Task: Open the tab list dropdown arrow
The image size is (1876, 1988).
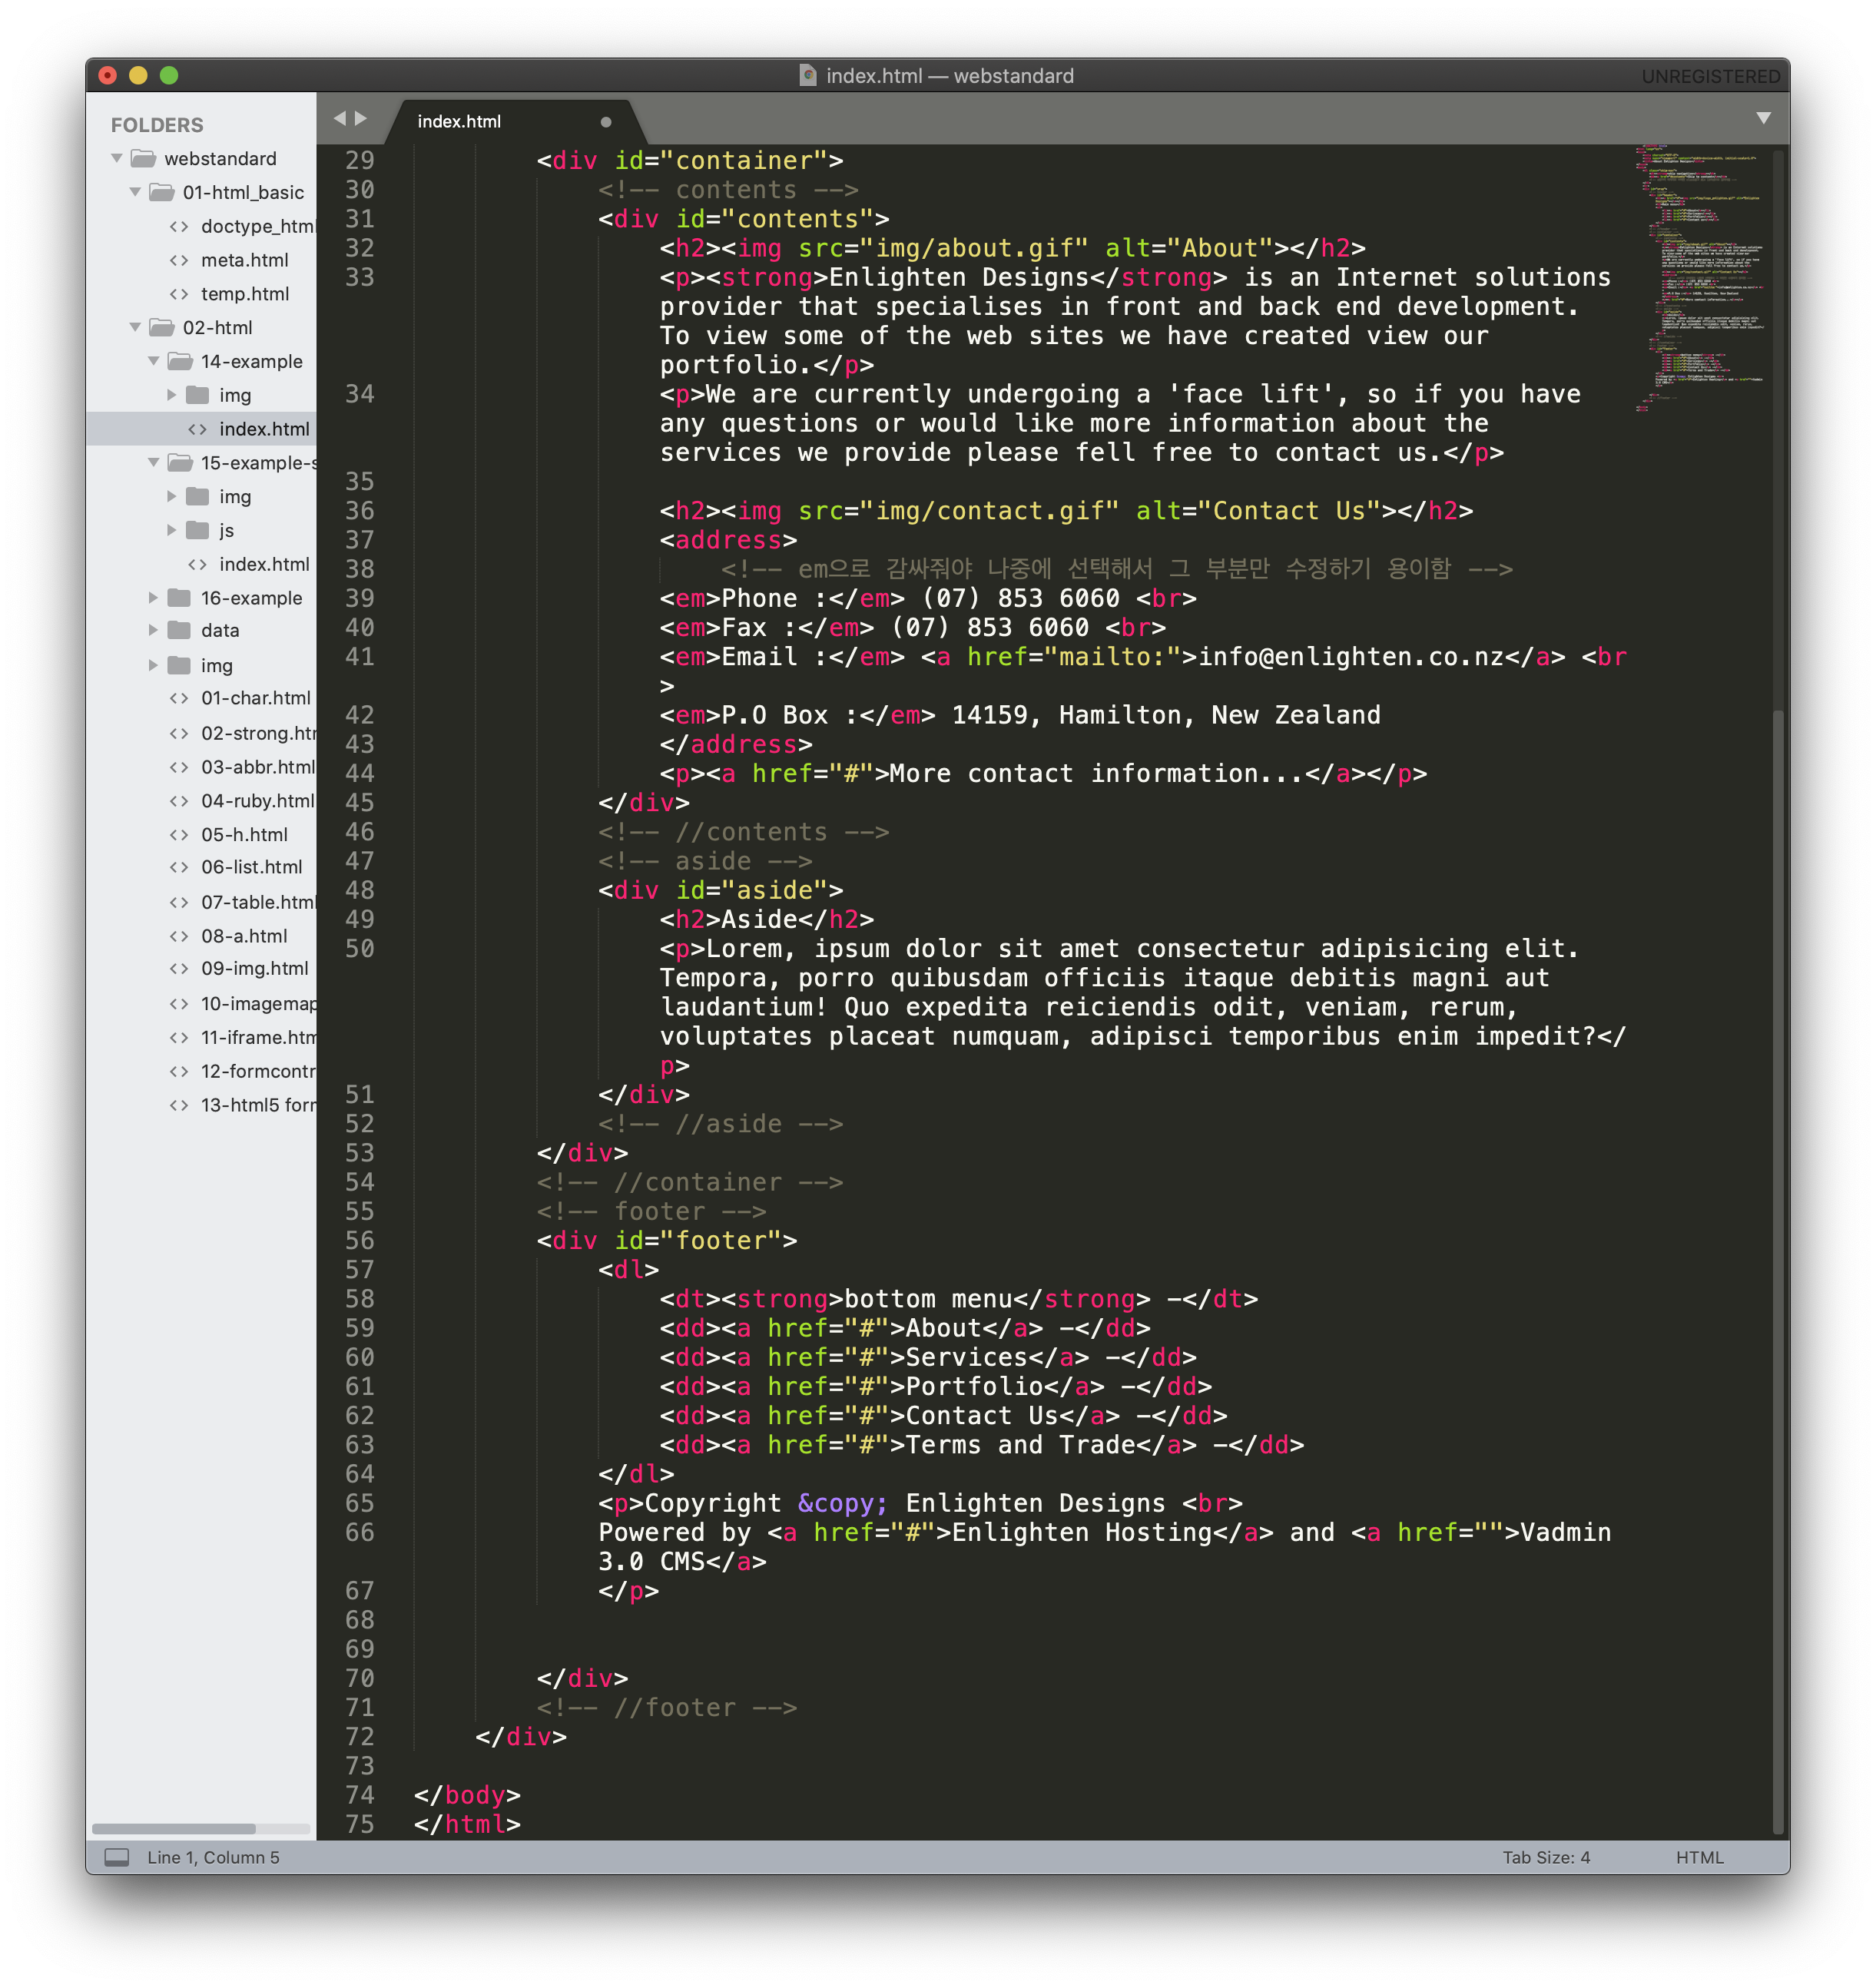Action: [x=1763, y=118]
